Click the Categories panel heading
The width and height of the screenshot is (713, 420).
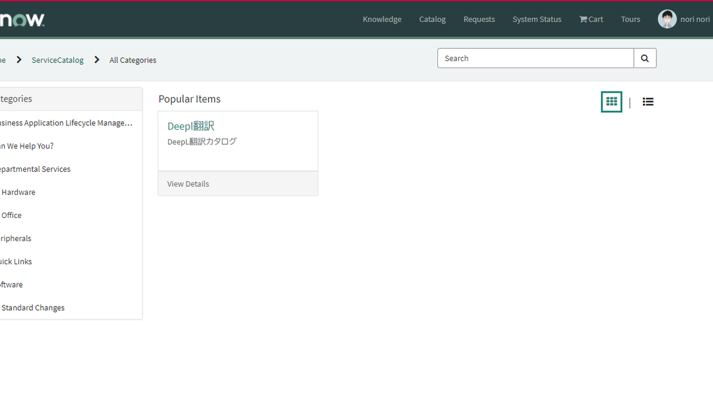[16, 99]
